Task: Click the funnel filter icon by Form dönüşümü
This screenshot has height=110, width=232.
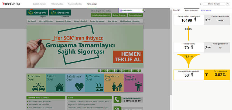Action: pyautogui.click(x=207, y=75)
